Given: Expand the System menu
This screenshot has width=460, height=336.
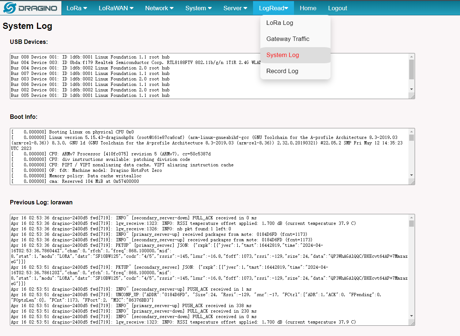Looking at the screenshot, I should tap(198, 8).
